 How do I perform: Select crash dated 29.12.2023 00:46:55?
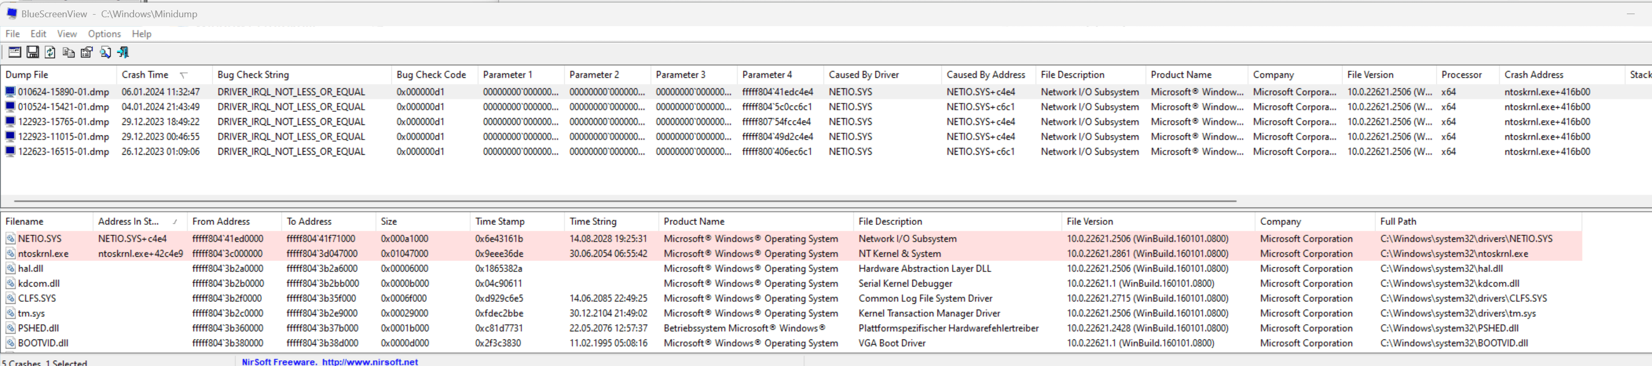(x=160, y=136)
